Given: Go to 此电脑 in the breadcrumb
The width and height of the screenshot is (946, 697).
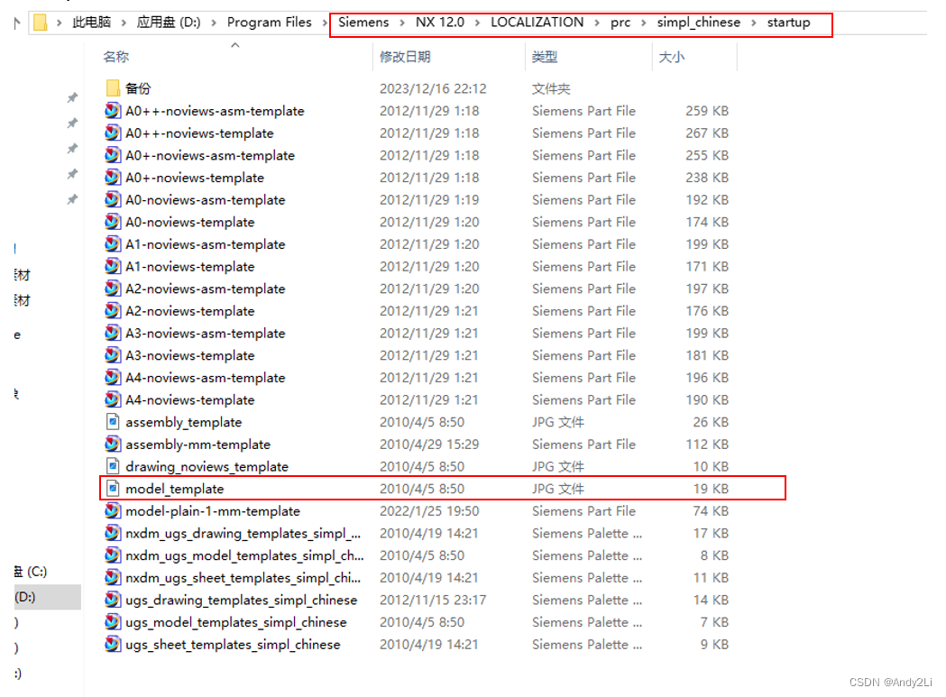Looking at the screenshot, I should (x=92, y=23).
